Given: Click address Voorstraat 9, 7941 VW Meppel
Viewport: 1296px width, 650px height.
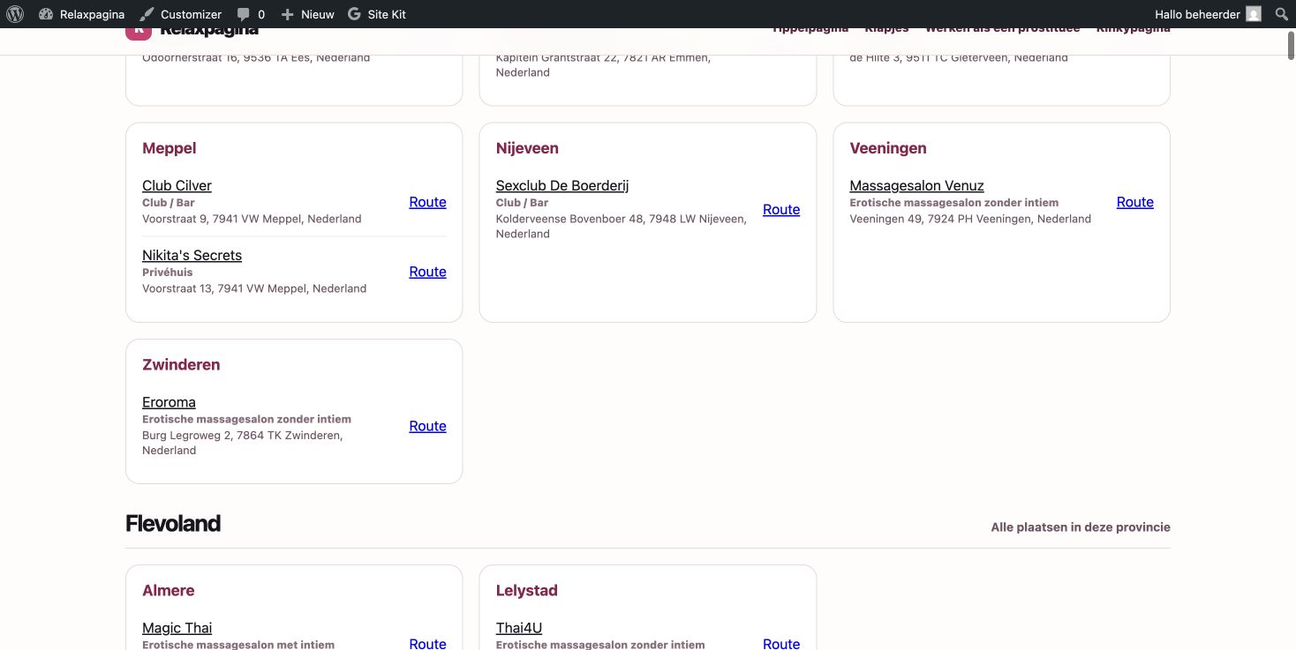Looking at the screenshot, I should [252, 219].
